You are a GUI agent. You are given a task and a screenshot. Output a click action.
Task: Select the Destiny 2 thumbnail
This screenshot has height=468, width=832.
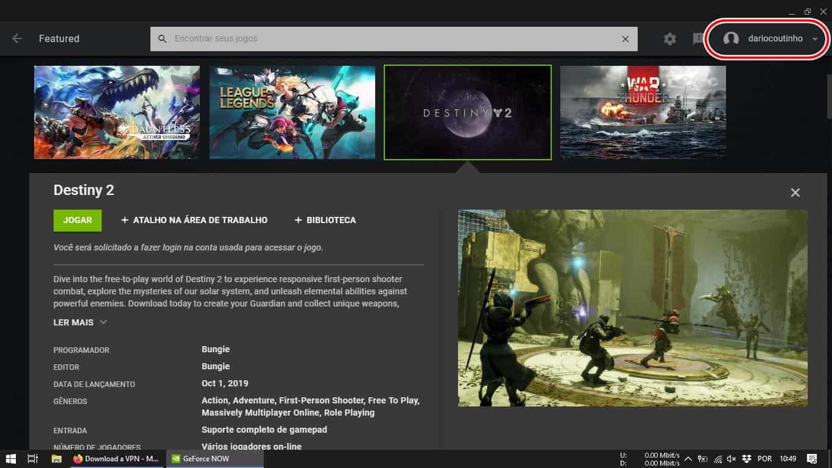point(468,112)
